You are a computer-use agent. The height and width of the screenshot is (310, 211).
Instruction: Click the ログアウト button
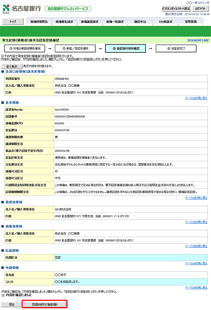pos(200,8)
